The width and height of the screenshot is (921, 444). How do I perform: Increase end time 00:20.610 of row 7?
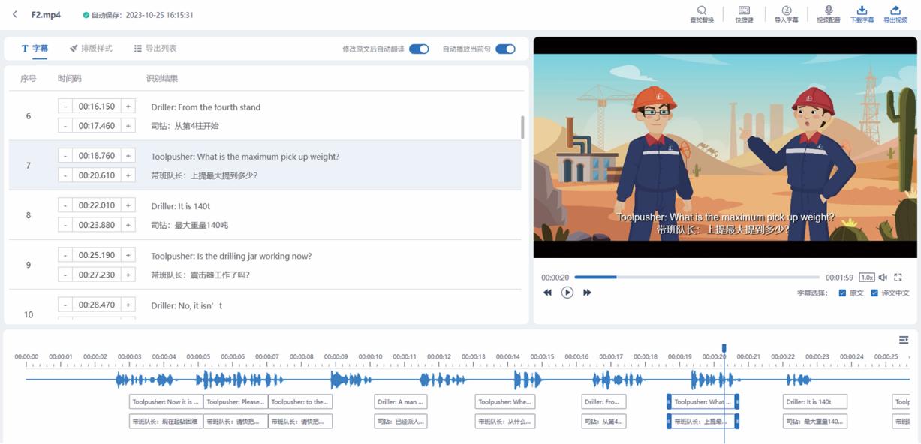pos(128,175)
